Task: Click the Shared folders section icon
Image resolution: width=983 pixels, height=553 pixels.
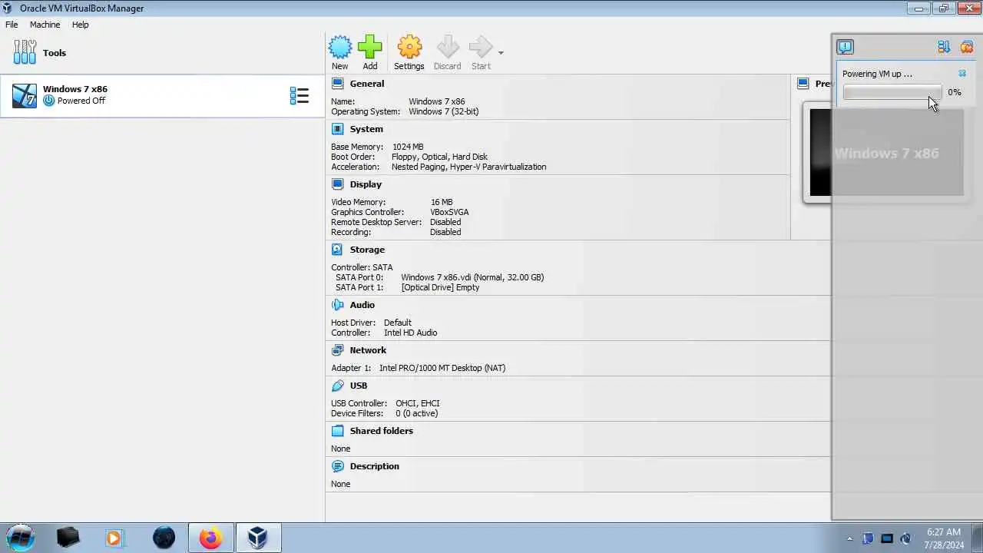Action: point(337,431)
